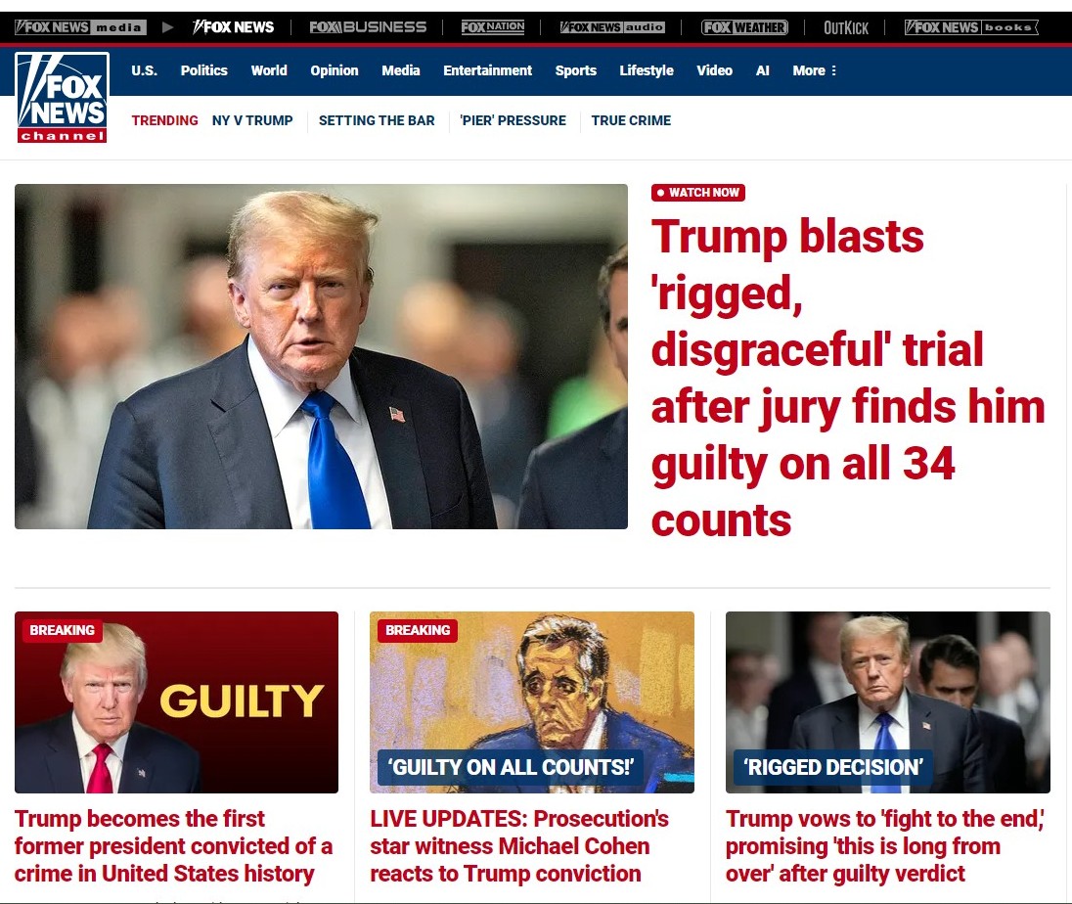This screenshot has width=1072, height=904.
Task: Open the AI section
Action: [x=762, y=70]
